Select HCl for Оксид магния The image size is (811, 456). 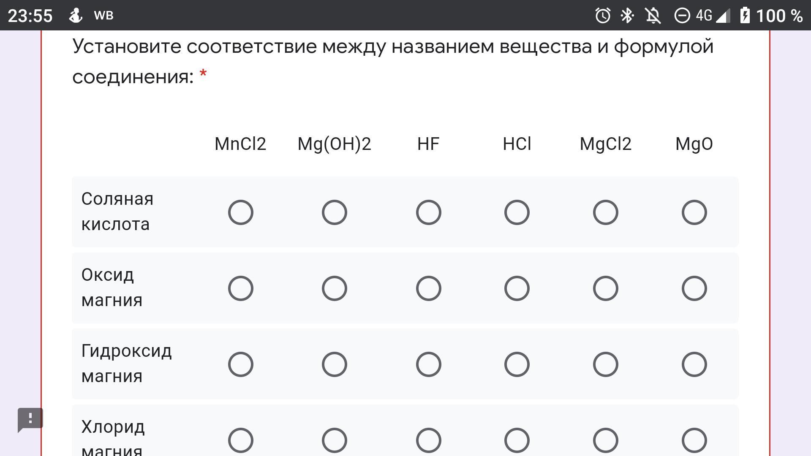coord(517,288)
